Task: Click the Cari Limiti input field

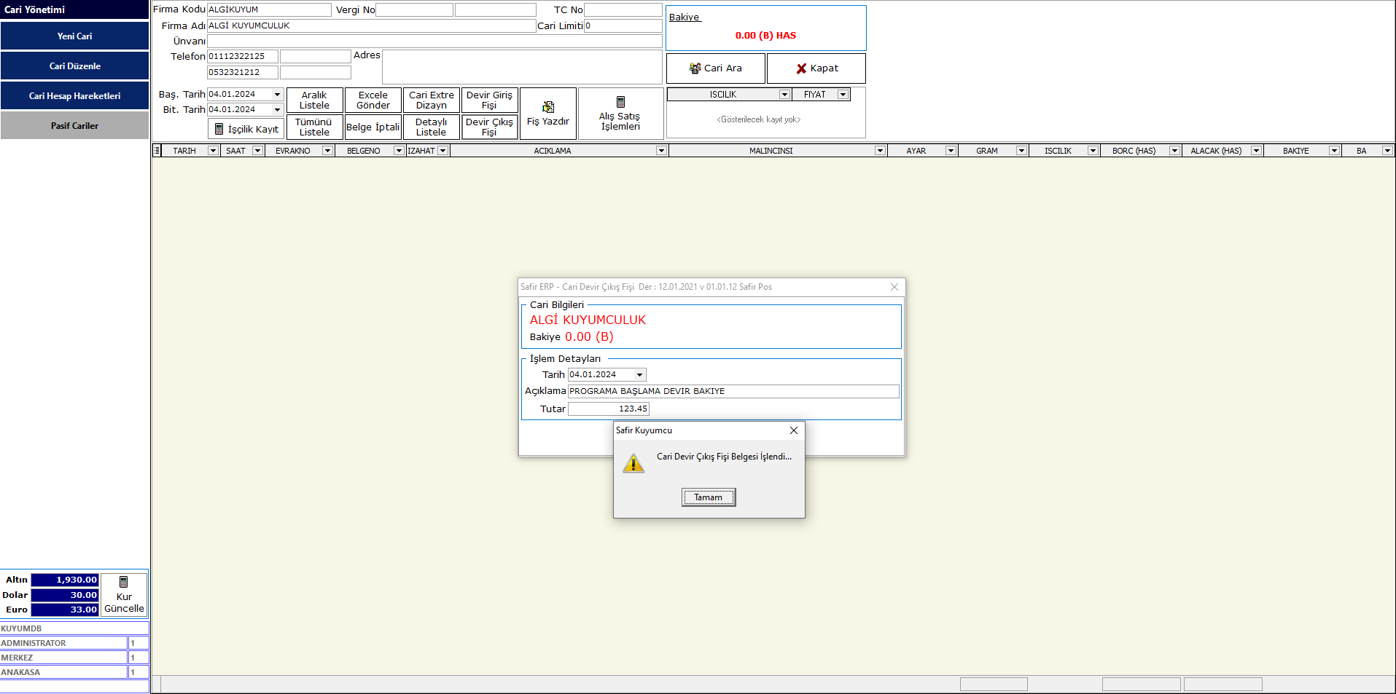Action: tap(623, 25)
